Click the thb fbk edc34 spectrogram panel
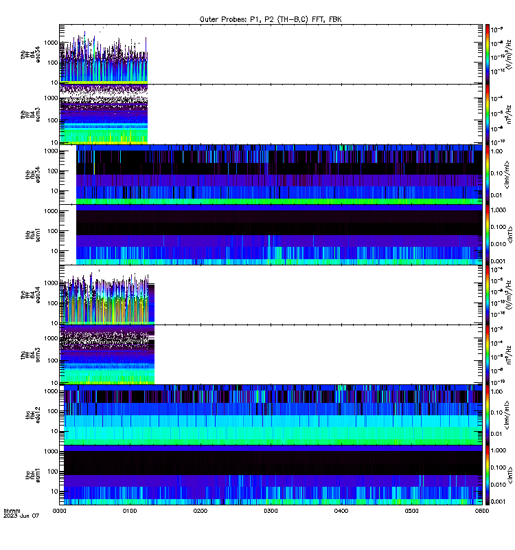 pyautogui.click(x=279, y=175)
